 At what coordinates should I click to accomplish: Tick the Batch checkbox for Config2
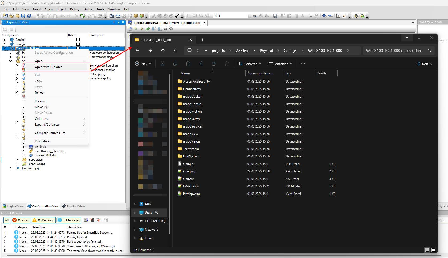[x=78, y=44]
